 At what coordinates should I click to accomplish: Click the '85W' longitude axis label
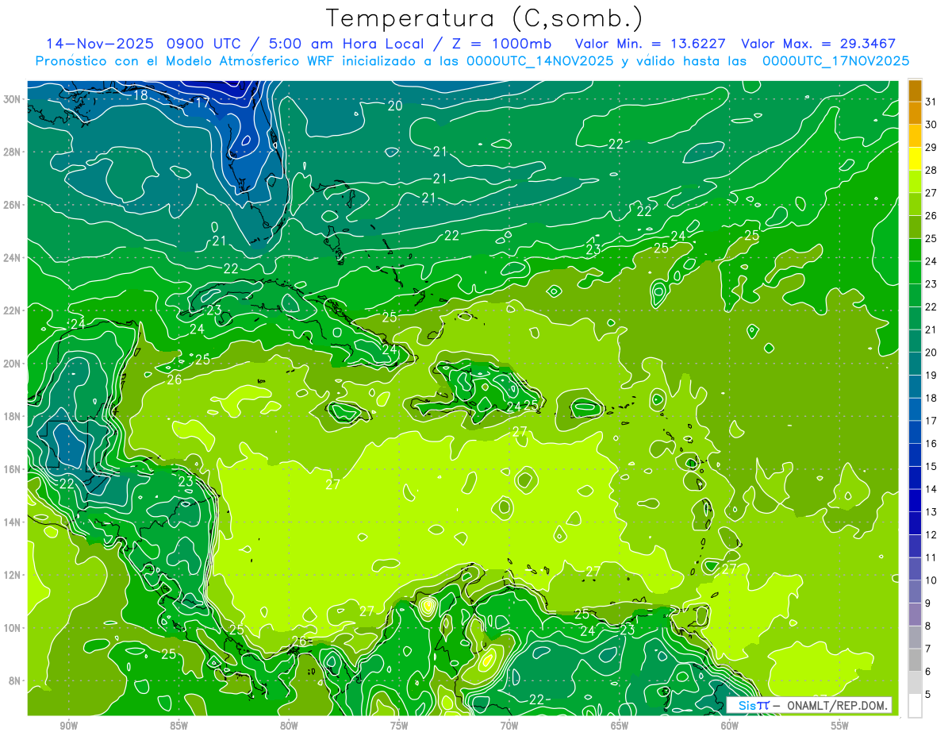(178, 726)
